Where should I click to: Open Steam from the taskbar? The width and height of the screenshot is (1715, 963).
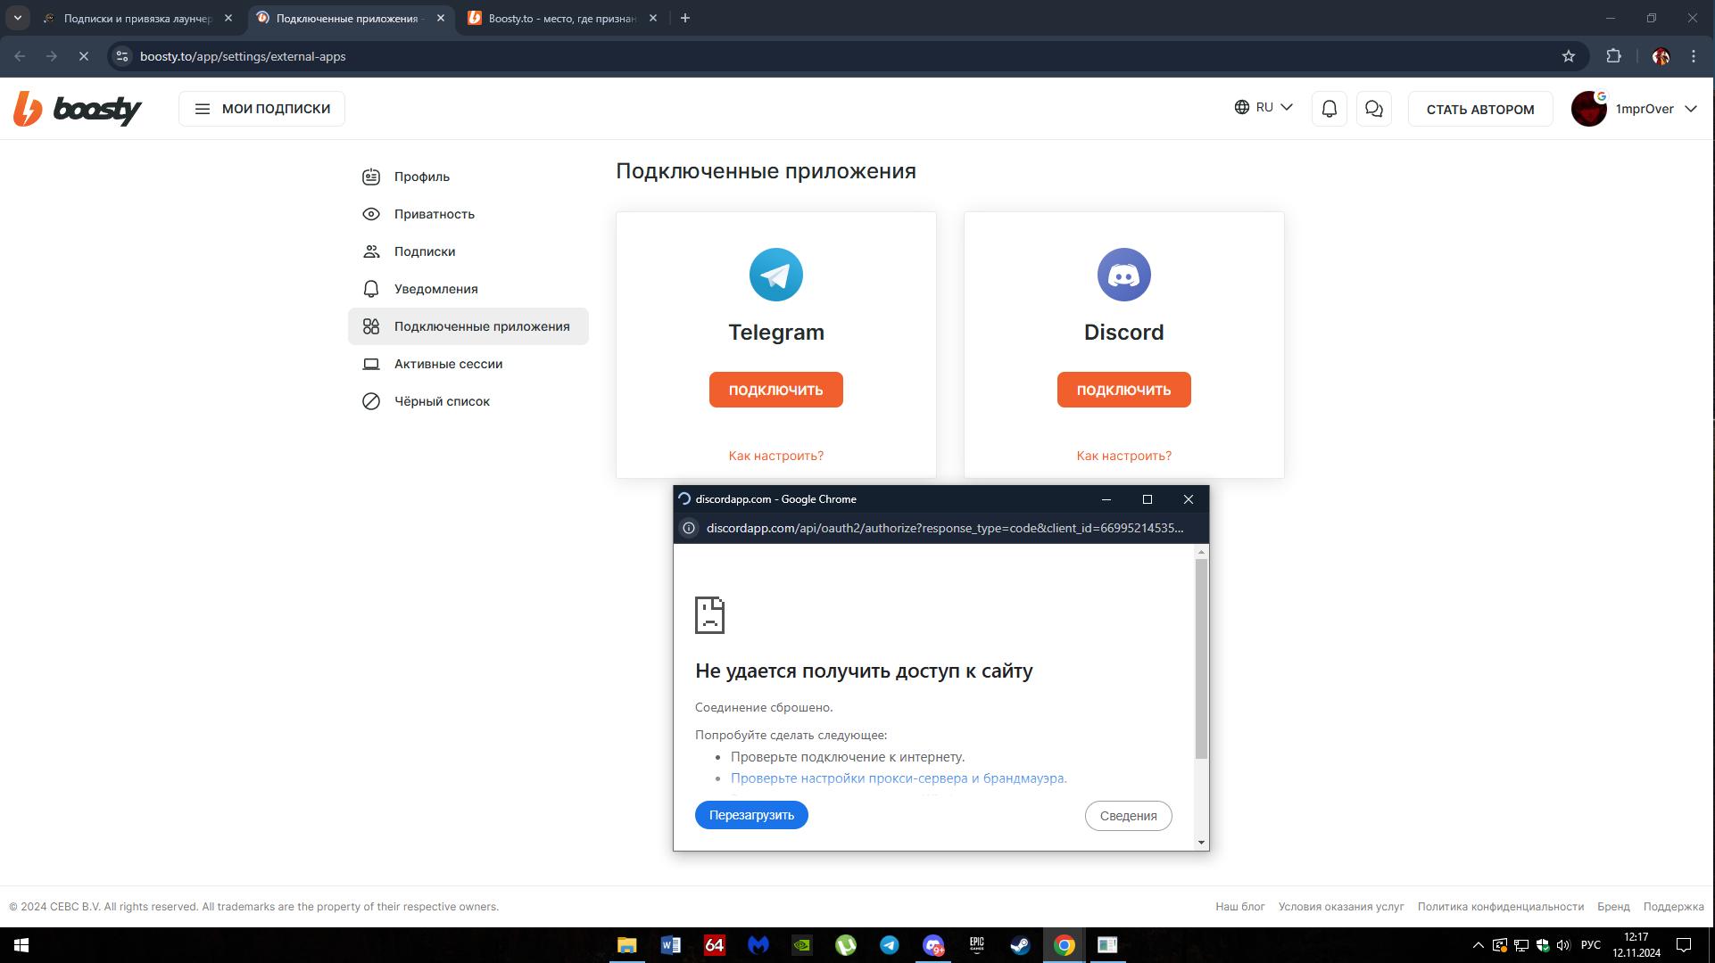(1020, 945)
